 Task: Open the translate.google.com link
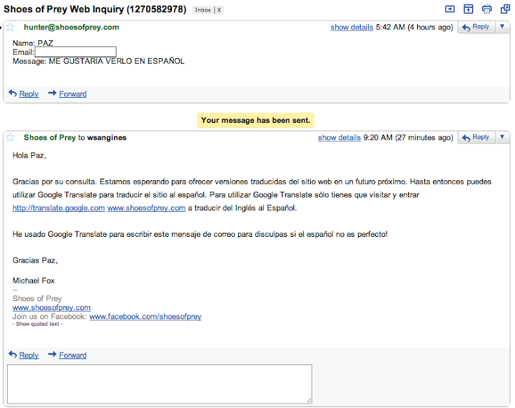click(59, 208)
